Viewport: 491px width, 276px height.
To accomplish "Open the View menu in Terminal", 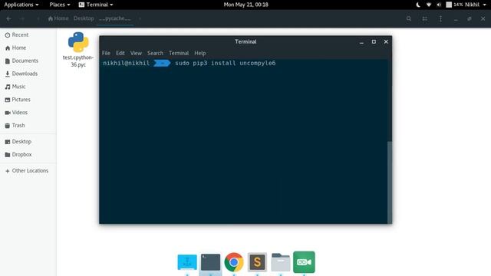I will pos(136,53).
